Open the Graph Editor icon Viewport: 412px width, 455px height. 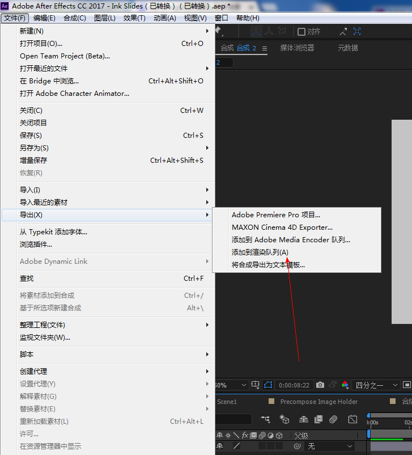pyautogui.click(x=352, y=419)
